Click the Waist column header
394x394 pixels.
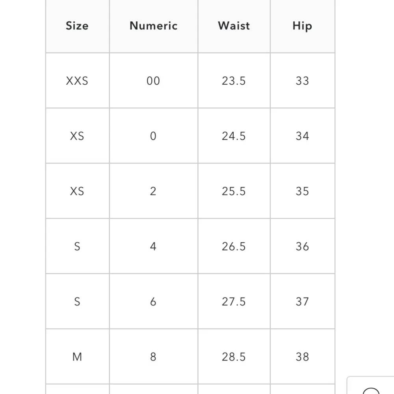tap(234, 26)
